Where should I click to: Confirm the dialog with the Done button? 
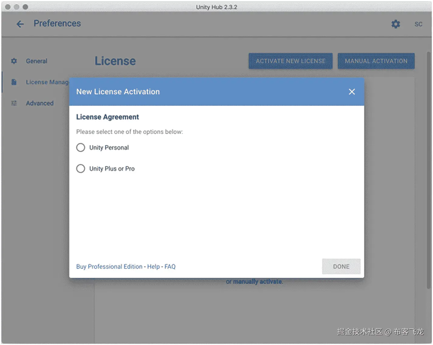341,266
